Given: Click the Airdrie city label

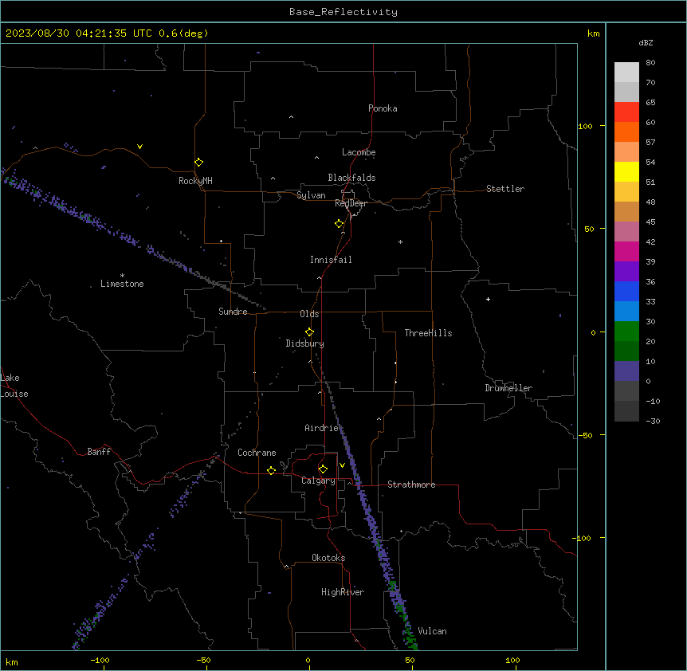Looking at the screenshot, I should [x=322, y=428].
